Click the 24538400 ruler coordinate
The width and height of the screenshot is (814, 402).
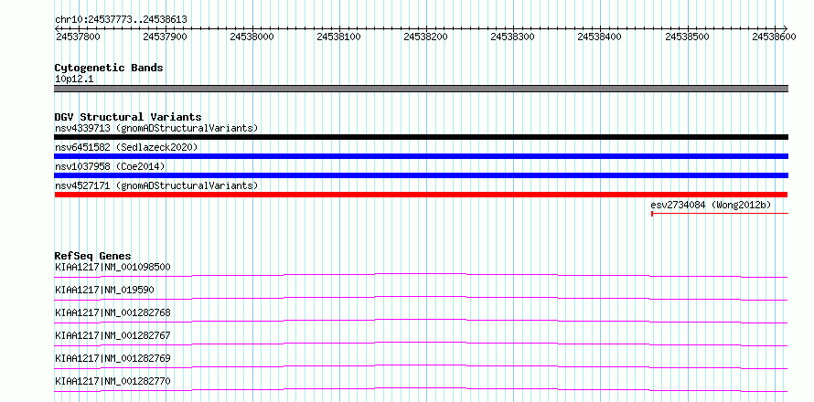tap(600, 37)
